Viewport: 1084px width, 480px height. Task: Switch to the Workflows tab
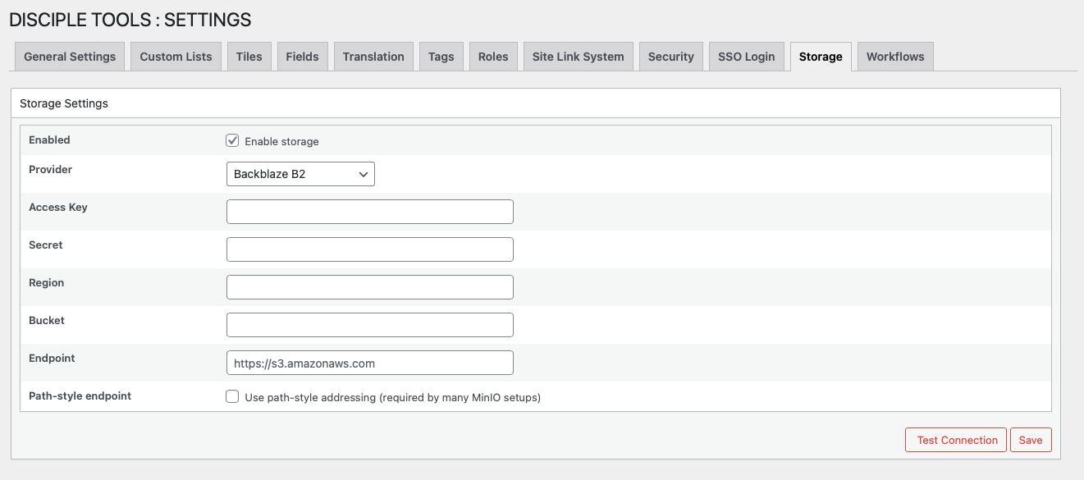click(894, 57)
